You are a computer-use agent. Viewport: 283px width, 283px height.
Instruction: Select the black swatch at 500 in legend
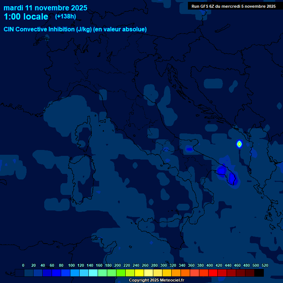pos(259,273)
